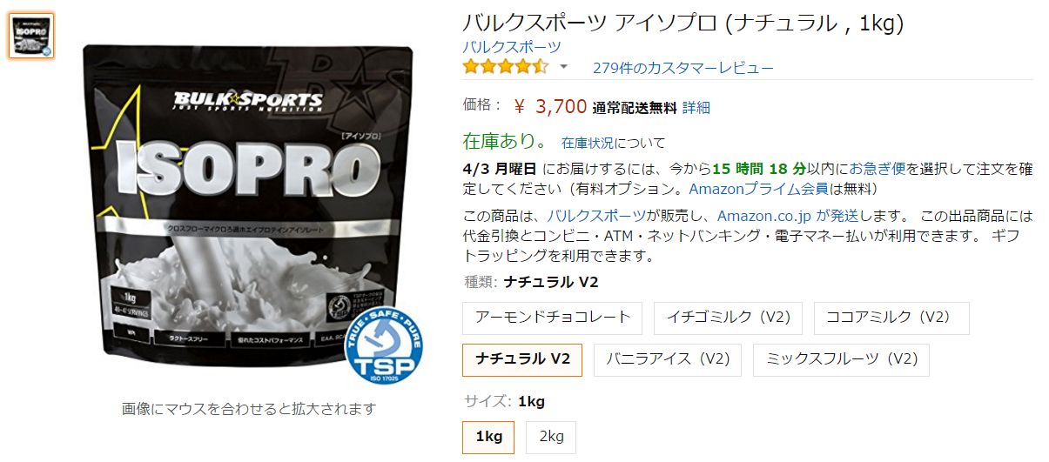Open the 詳細 shipping details link
Screen dimensions: 1049x462
tap(696, 108)
